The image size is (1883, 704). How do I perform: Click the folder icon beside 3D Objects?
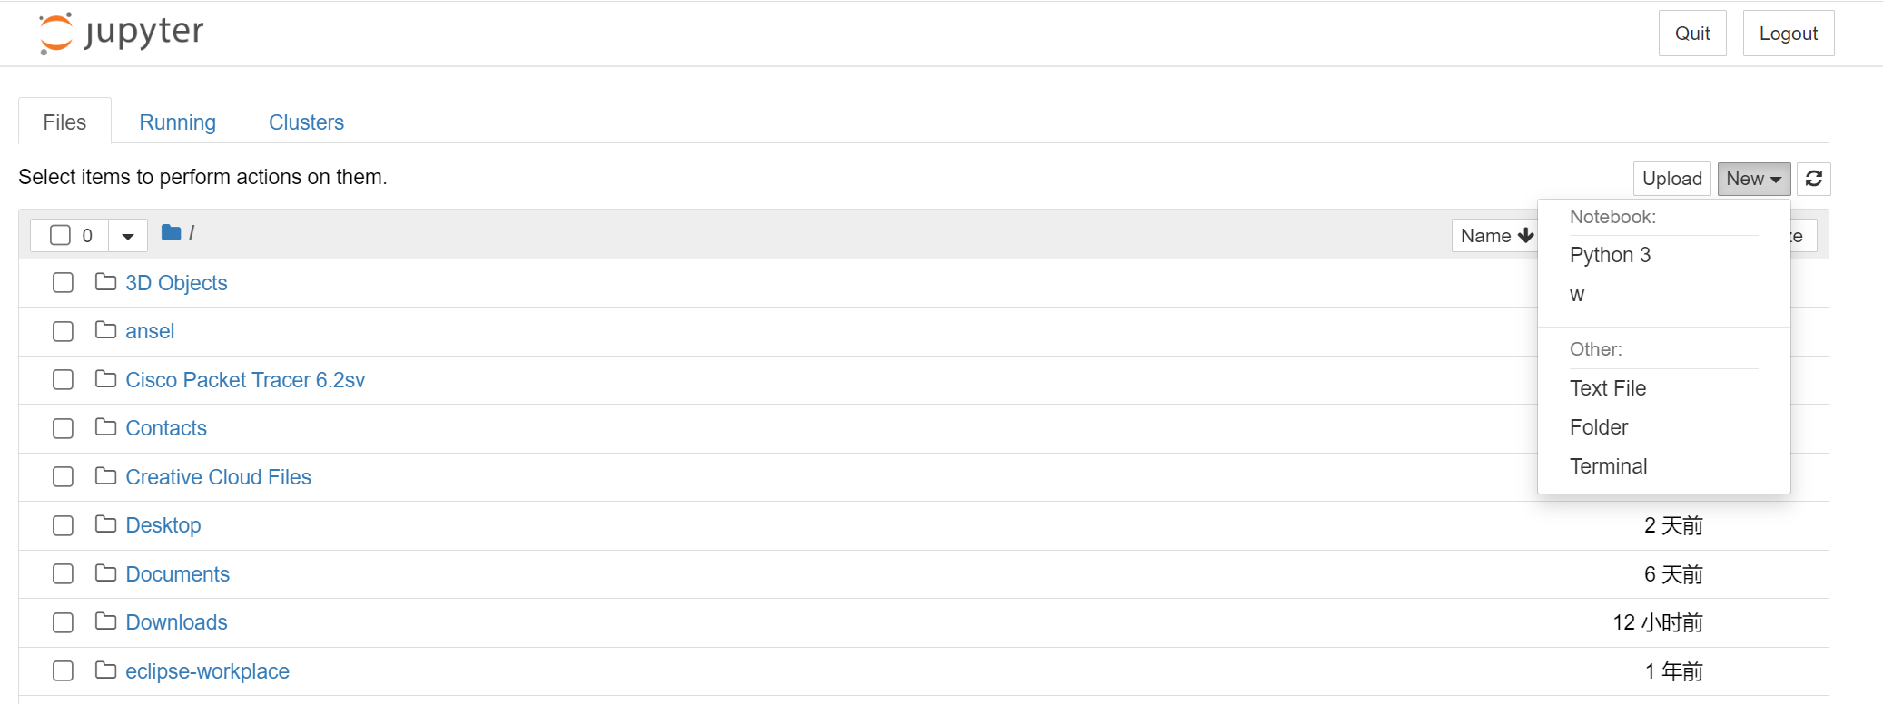click(104, 282)
